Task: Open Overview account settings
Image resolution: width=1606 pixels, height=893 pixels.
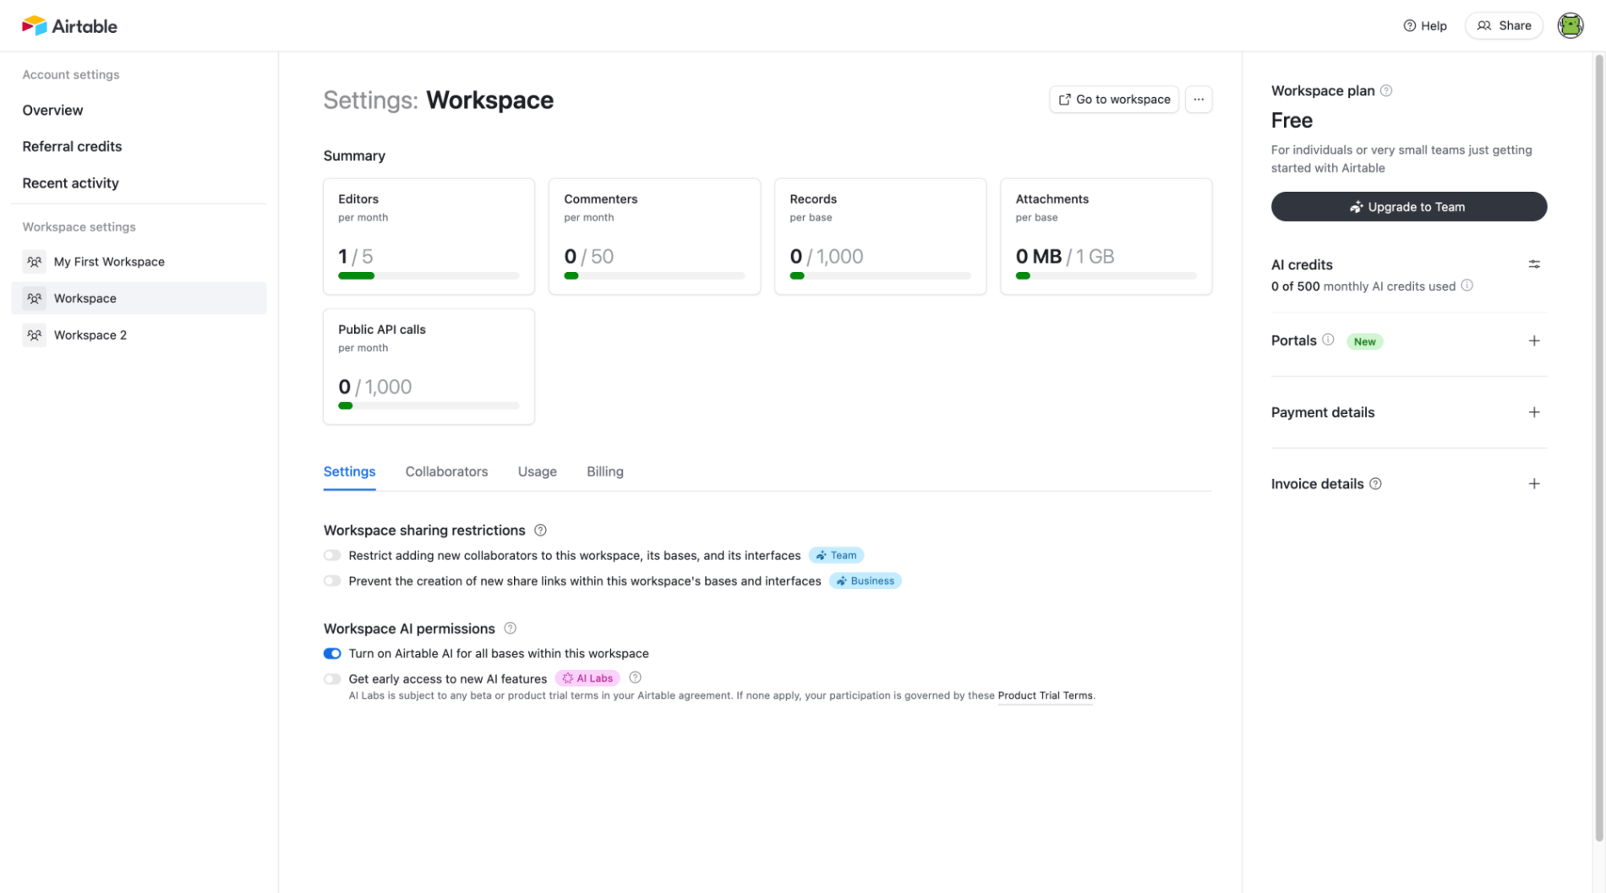Action: pyautogui.click(x=52, y=110)
